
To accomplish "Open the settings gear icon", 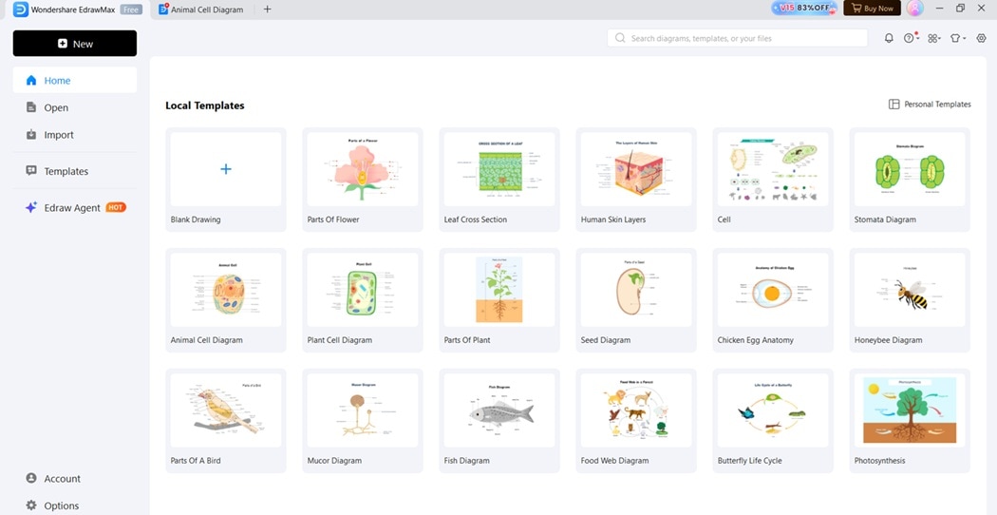I will pos(981,38).
